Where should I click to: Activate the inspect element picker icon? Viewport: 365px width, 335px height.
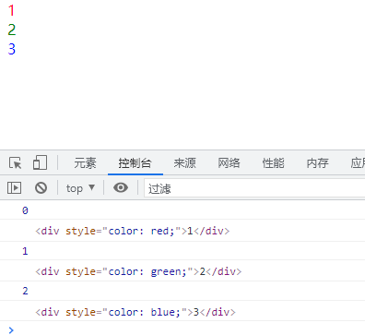point(16,162)
